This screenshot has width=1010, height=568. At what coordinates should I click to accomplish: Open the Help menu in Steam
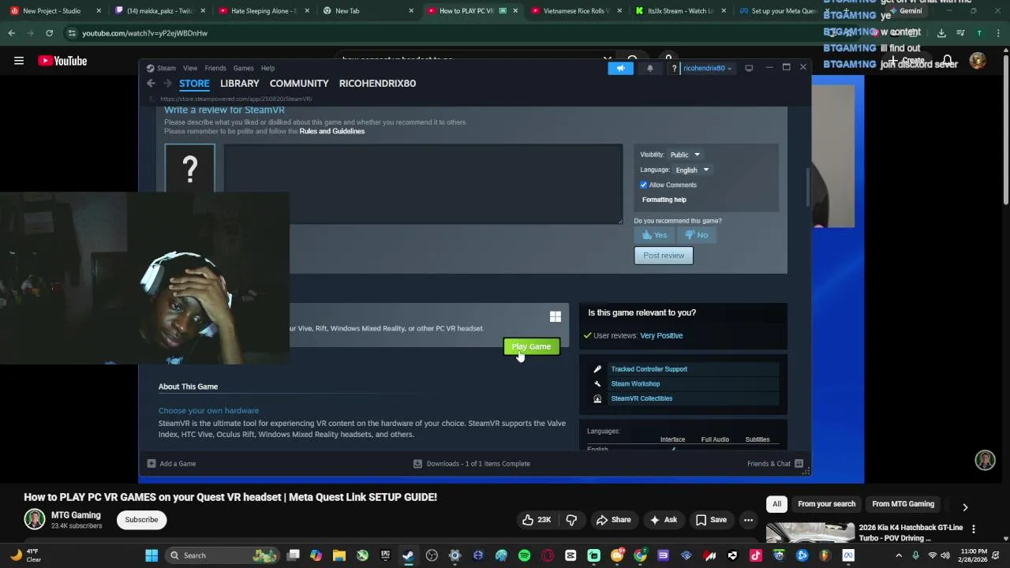coord(267,68)
